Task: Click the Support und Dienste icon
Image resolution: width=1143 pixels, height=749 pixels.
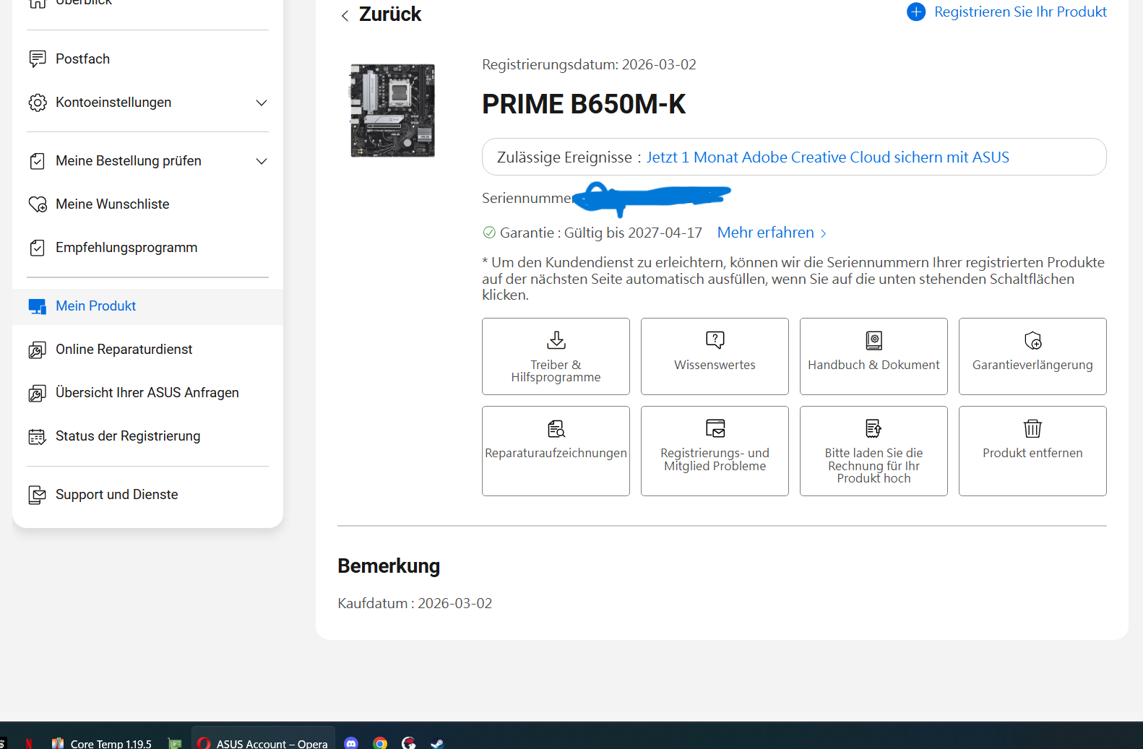Action: [x=38, y=495]
